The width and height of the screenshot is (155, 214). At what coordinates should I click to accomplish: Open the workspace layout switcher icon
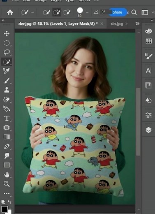coord(145,12)
